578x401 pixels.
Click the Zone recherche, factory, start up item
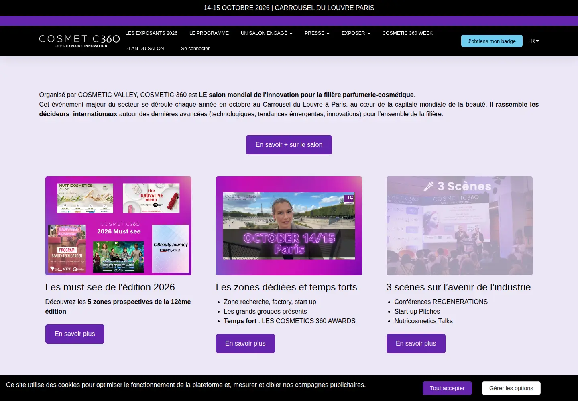(x=270, y=302)
